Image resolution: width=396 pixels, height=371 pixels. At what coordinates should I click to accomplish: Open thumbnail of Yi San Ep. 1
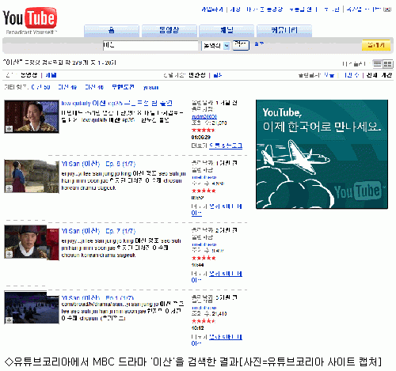32,308
